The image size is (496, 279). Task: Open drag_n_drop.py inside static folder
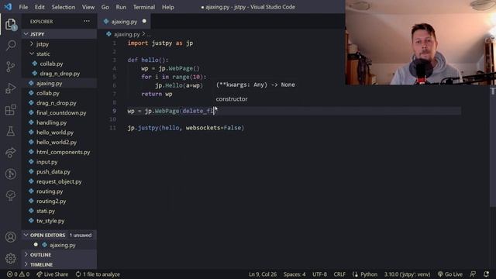point(60,74)
